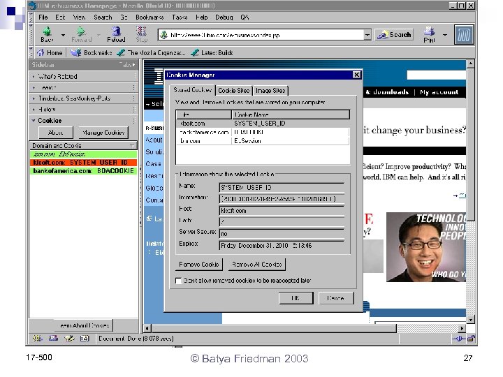The image size is (503, 377).
Task: Toggle Don't allow removed cookies reaccepted checkbox
Action: click(178, 281)
